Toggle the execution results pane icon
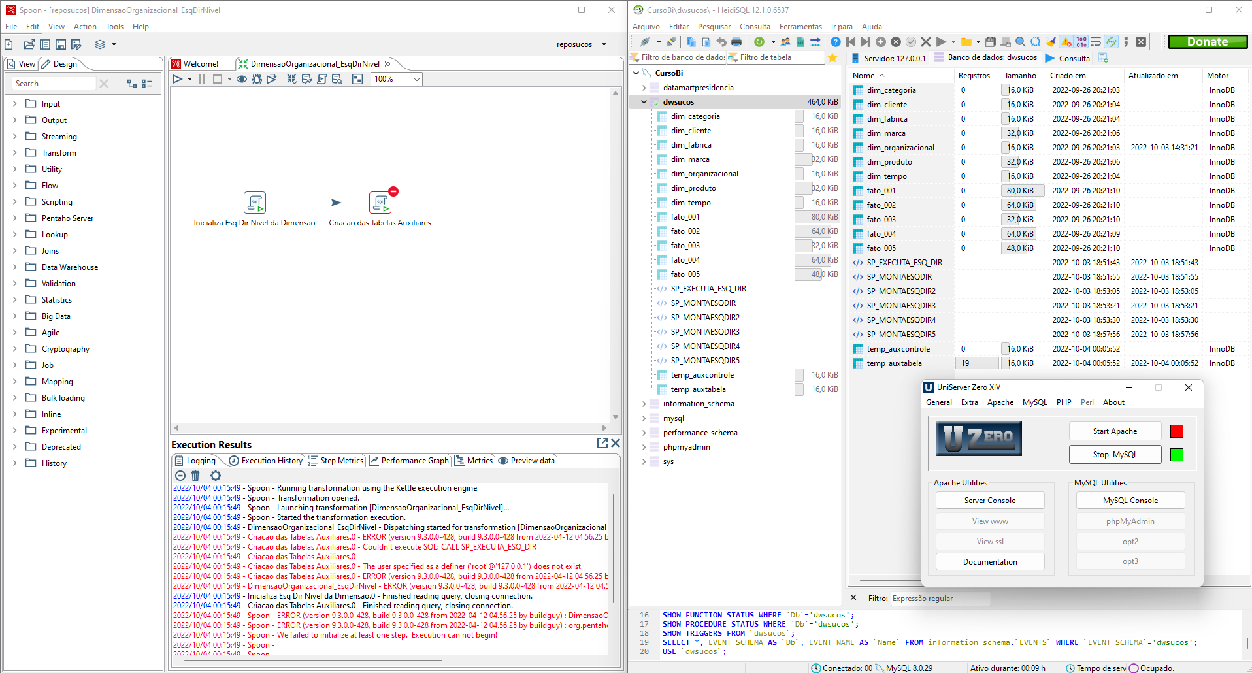 coord(357,79)
